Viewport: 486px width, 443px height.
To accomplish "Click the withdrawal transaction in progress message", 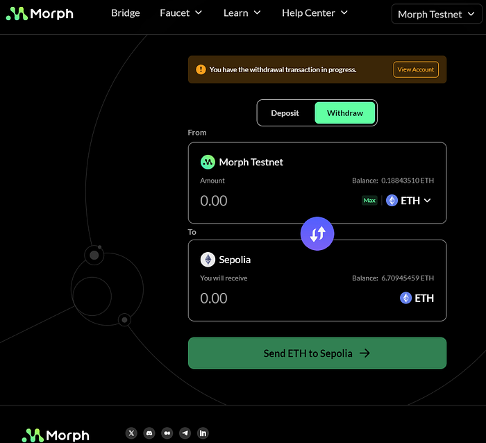I will (283, 69).
